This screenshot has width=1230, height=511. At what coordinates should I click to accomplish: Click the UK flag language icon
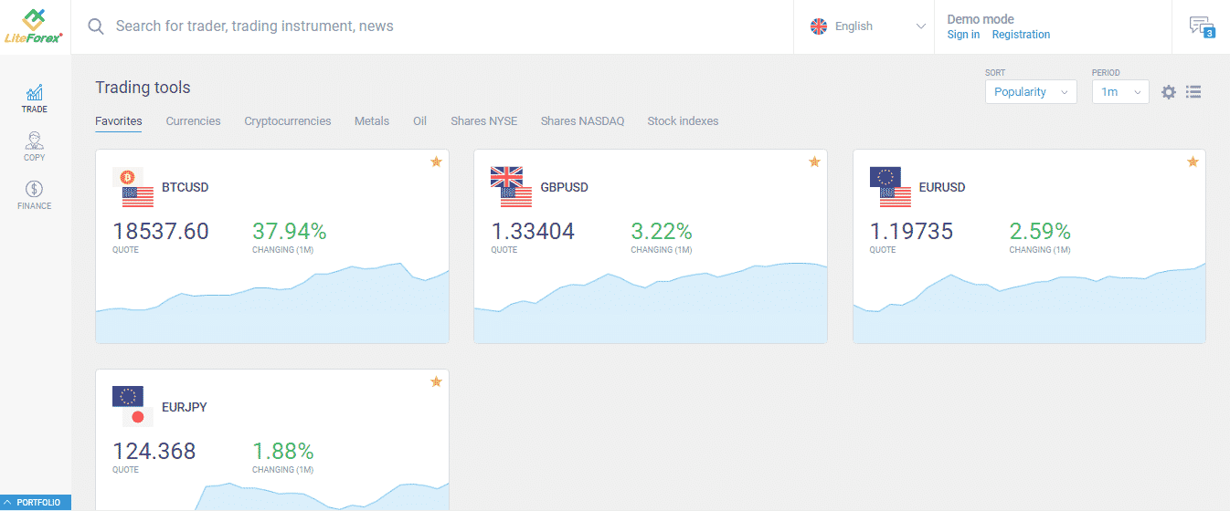819,26
